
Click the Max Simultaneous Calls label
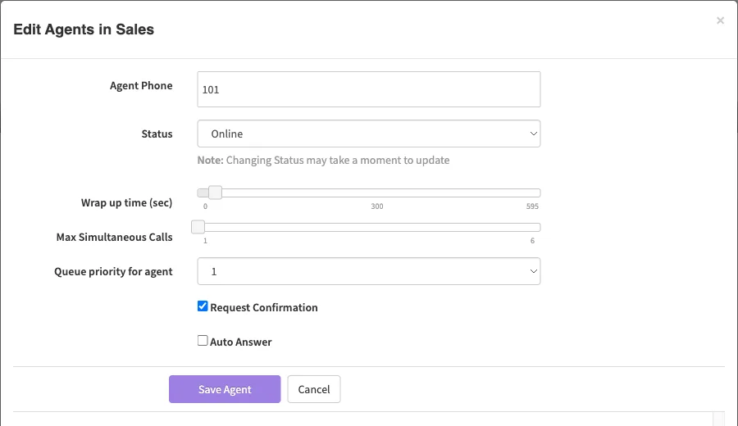114,237
